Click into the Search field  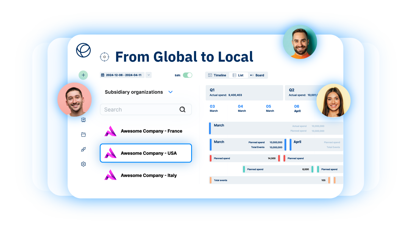pos(146,109)
